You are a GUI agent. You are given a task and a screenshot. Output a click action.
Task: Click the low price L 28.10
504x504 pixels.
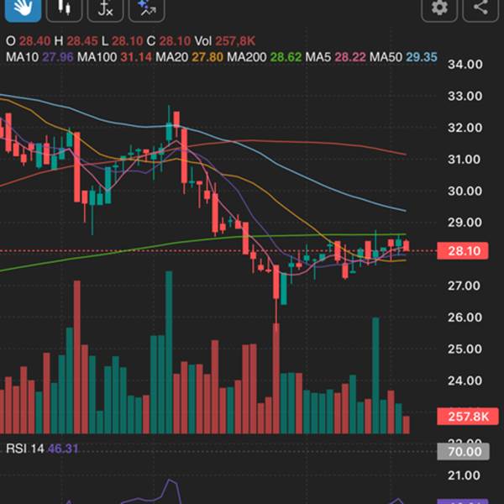click(x=122, y=41)
